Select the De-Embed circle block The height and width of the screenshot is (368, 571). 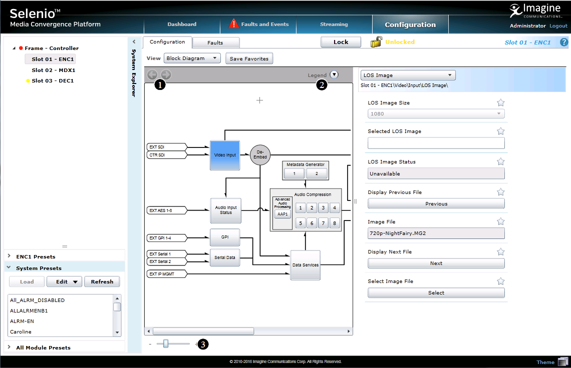tap(260, 154)
